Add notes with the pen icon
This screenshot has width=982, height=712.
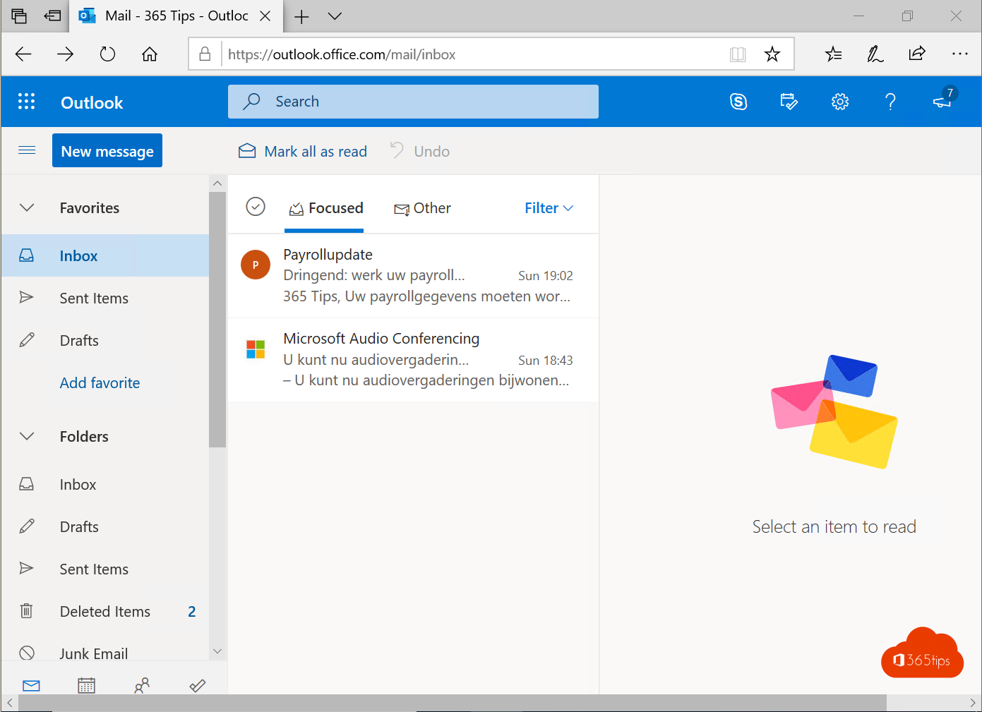875,54
